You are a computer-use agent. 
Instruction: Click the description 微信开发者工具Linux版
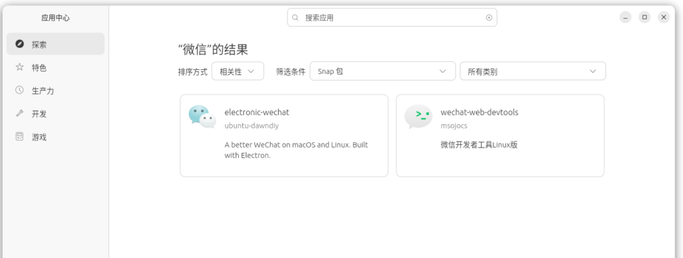click(x=479, y=145)
